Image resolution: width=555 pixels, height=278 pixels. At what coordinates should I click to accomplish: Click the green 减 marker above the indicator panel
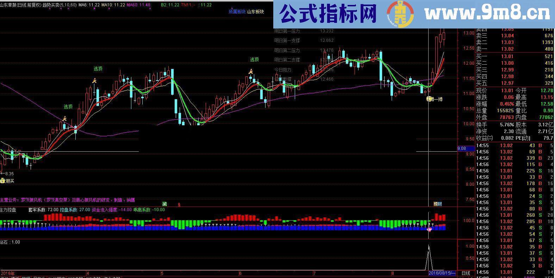point(164,204)
